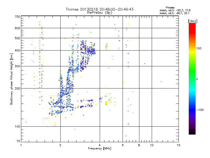
Task: Click the 'Frequency [MHz]' x-axis title
Action: tap(99, 149)
